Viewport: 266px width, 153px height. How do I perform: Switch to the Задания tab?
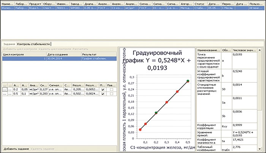[8, 44]
